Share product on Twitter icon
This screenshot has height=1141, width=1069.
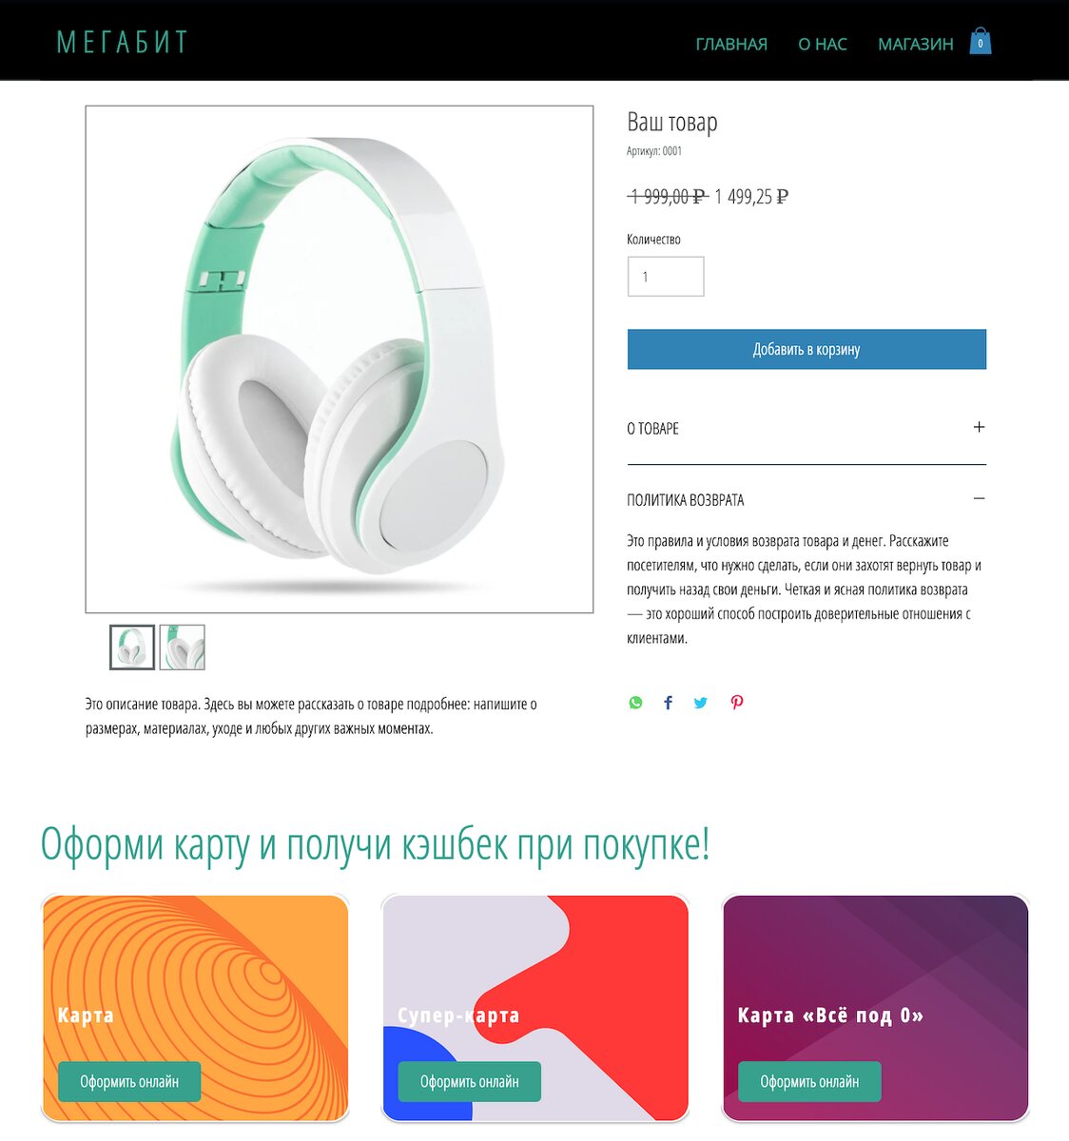point(701,703)
